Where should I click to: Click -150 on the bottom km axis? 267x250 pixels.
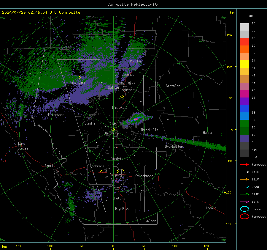(x=18, y=246)
